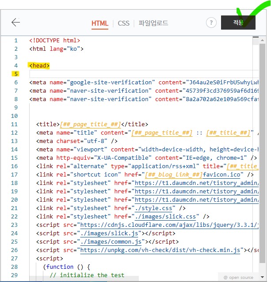Click line number 27 in the gutter

click(x=14, y=259)
